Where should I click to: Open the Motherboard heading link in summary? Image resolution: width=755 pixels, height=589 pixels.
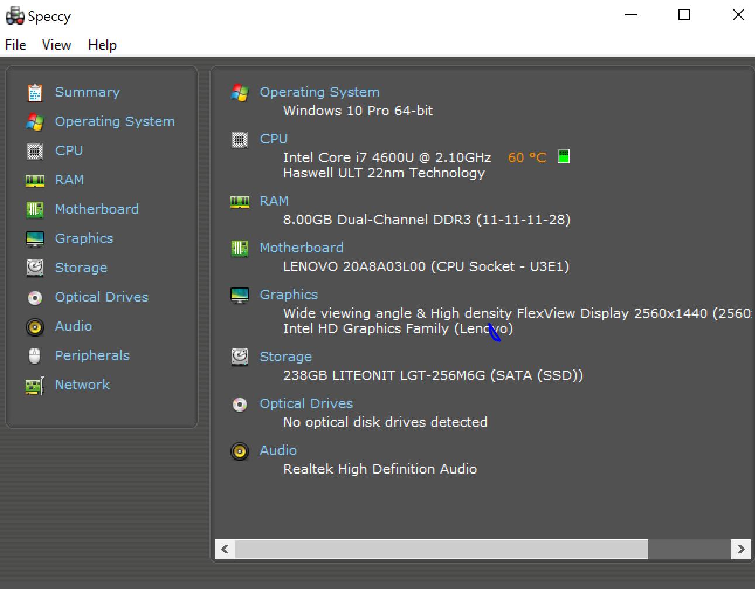tap(301, 248)
